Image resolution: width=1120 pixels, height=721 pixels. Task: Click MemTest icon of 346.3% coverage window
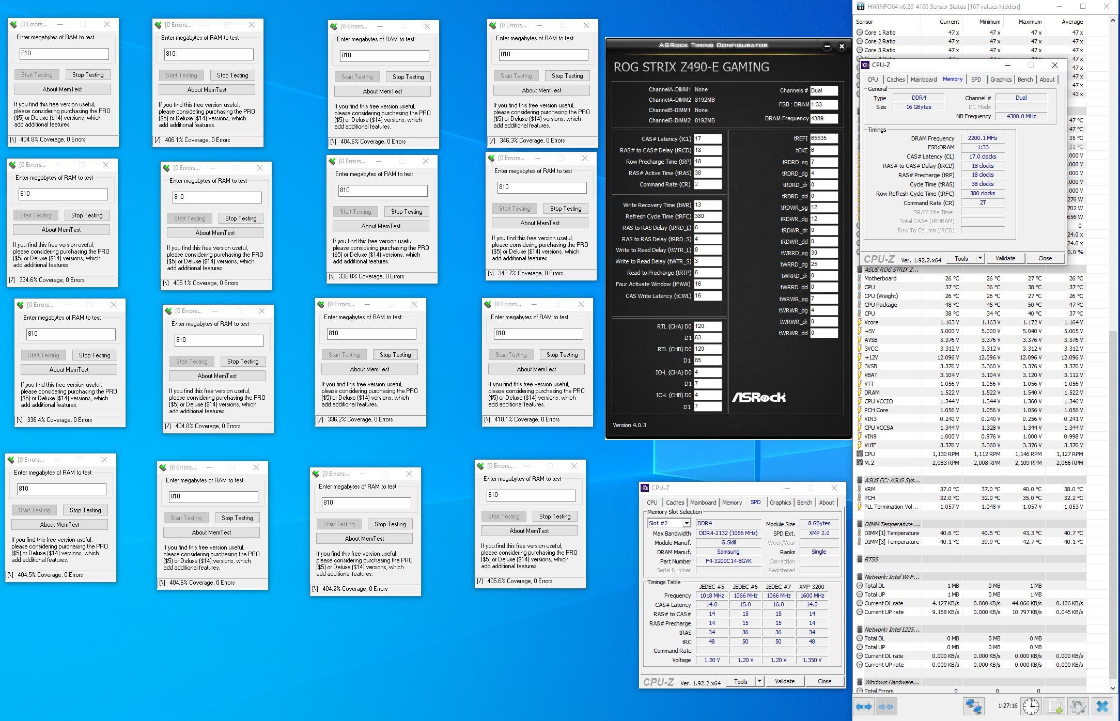point(493,25)
